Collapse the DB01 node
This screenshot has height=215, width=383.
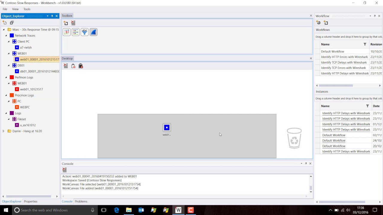(x=9, y=65)
